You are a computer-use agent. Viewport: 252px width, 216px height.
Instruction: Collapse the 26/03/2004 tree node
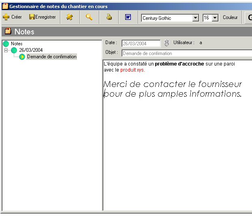[6, 51]
